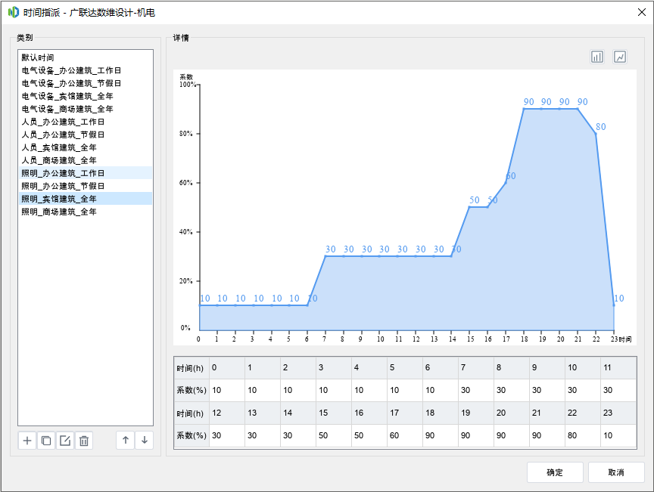Click chart data point at hour 18
The image size is (654, 492).
pyautogui.click(x=524, y=109)
